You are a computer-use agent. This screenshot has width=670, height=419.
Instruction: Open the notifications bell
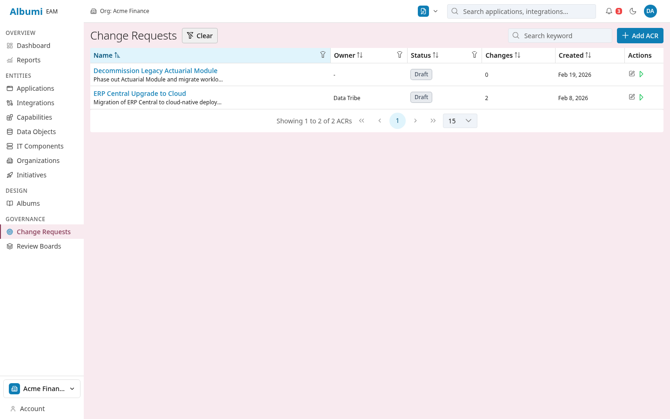click(609, 11)
